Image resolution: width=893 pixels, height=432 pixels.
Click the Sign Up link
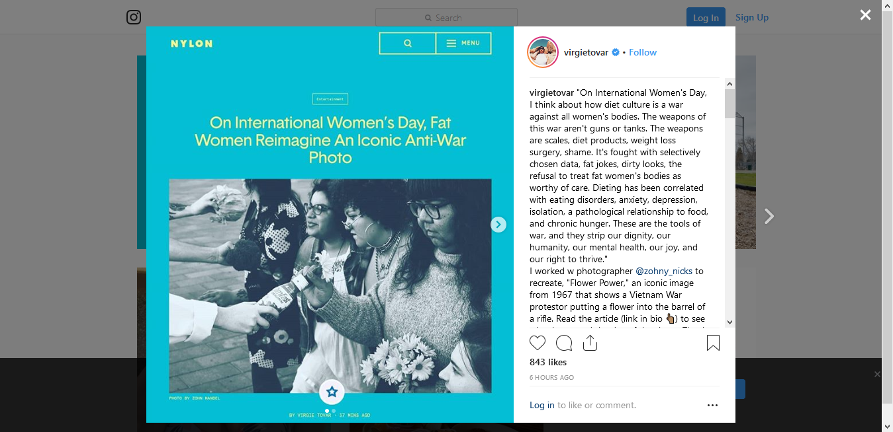pyautogui.click(x=752, y=17)
